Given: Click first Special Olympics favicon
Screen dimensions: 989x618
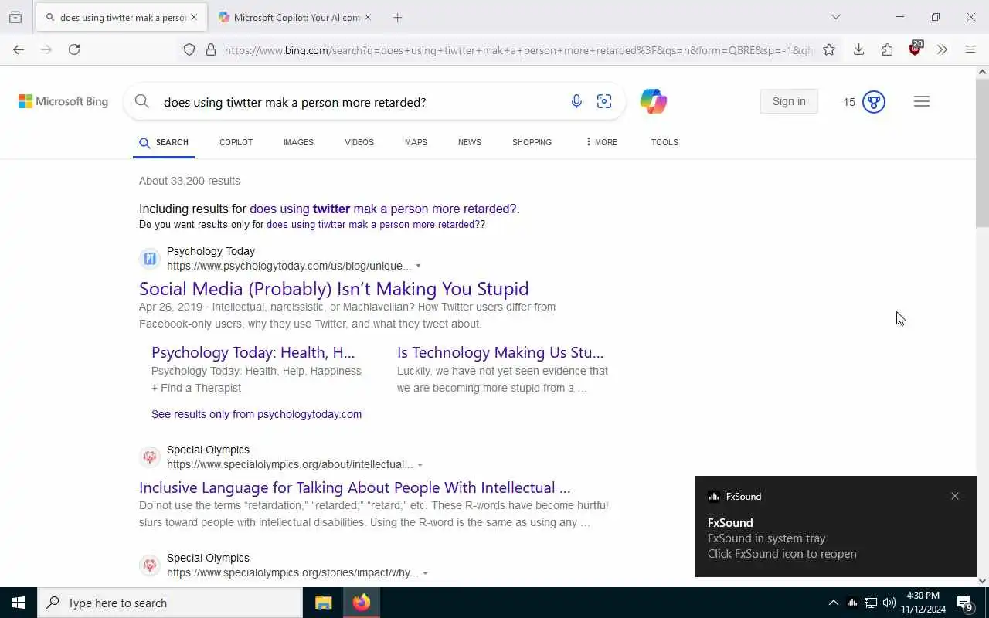Looking at the screenshot, I should tap(150, 457).
